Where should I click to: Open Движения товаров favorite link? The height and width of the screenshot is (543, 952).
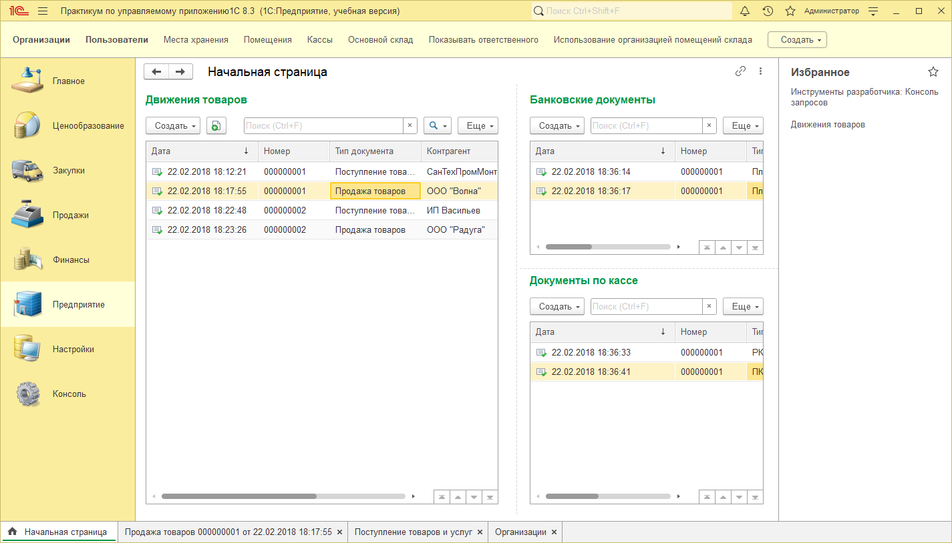pyautogui.click(x=828, y=125)
